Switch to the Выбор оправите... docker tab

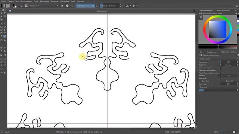223,10
